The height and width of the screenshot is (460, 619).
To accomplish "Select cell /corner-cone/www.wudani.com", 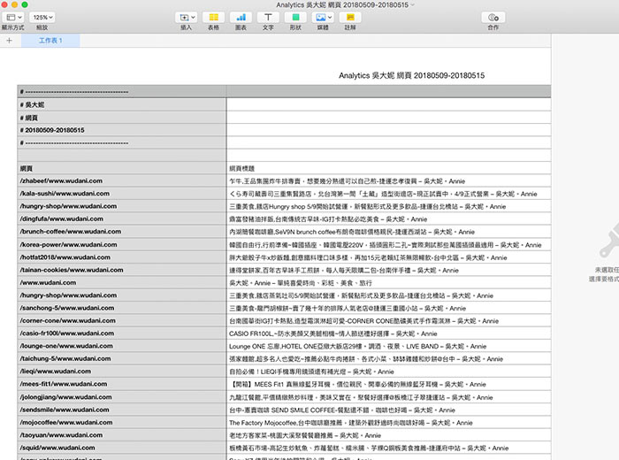I will (122, 320).
